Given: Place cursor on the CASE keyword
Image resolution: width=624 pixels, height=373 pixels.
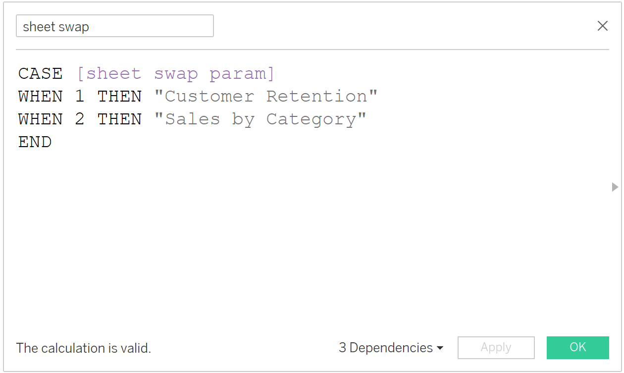Looking at the screenshot, I should click(40, 74).
